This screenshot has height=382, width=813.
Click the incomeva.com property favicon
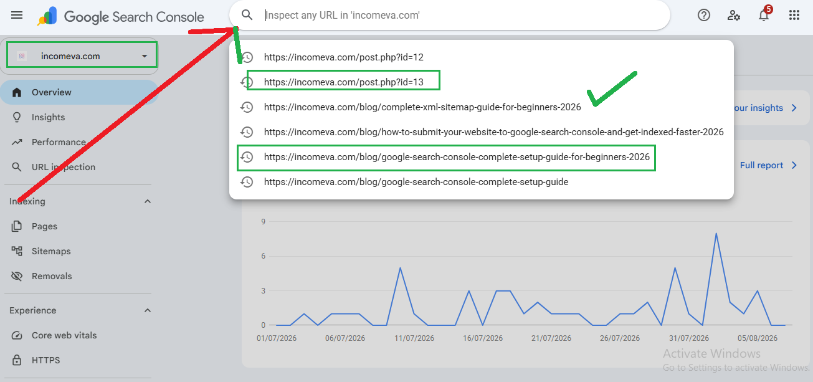pos(21,56)
